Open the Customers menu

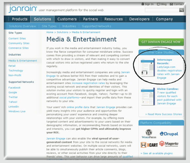(67, 19)
